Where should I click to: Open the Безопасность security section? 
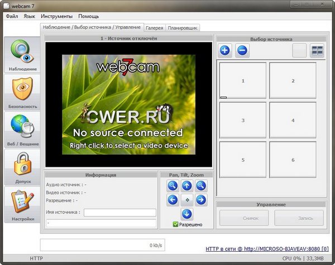22,92
